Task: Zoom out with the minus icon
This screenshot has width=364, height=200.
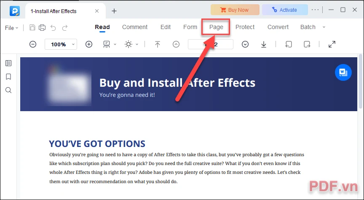Action: click(33, 44)
